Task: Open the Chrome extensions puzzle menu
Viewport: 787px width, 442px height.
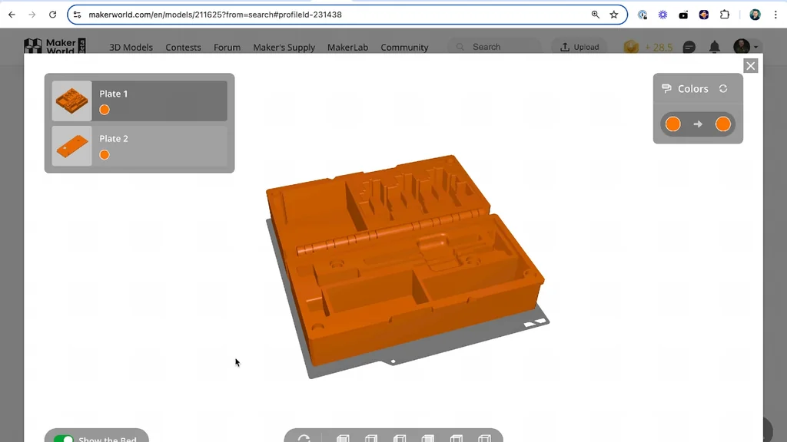Action: pyautogui.click(x=724, y=15)
